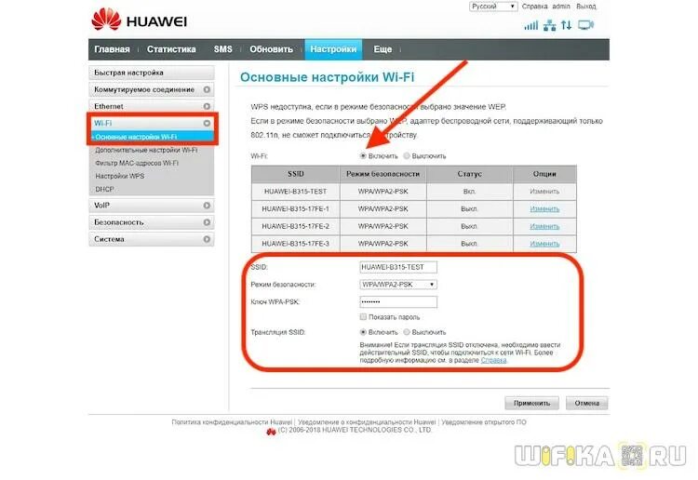The height and width of the screenshot is (480, 698).
Task: Expand the Система section arrow
Action: pyautogui.click(x=207, y=239)
